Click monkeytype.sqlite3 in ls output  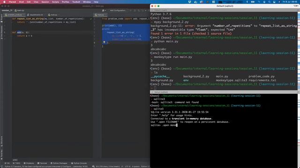click(x=231, y=80)
